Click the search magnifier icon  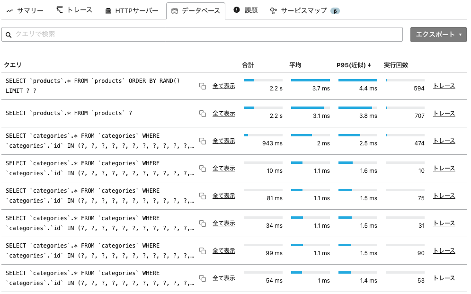pyautogui.click(x=9, y=35)
